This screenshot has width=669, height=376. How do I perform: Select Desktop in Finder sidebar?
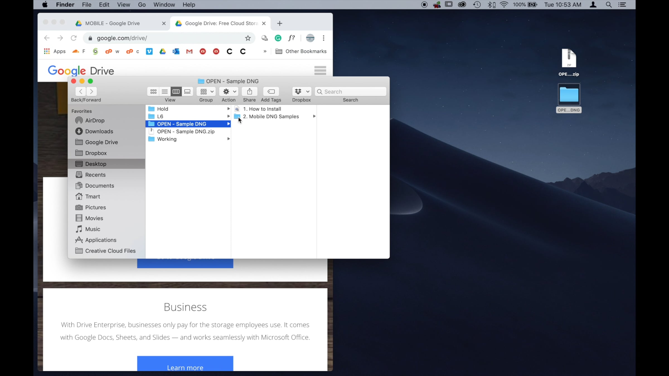click(106, 164)
